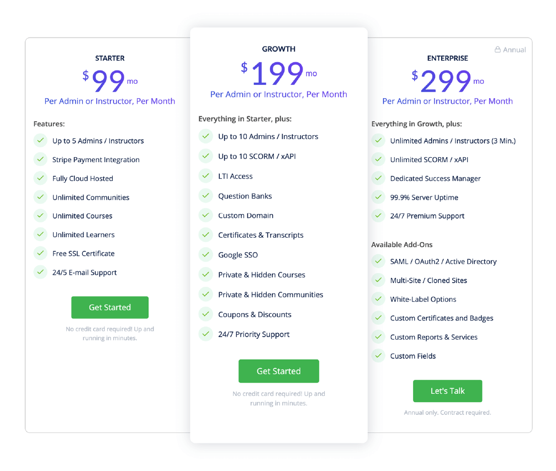The image size is (556, 471).
Task: Click the checkmark next to LTI Access
Action: tap(205, 176)
